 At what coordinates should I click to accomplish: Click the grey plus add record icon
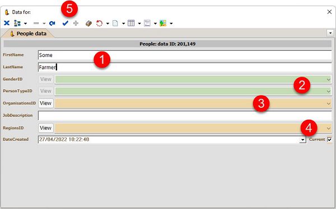76,23
